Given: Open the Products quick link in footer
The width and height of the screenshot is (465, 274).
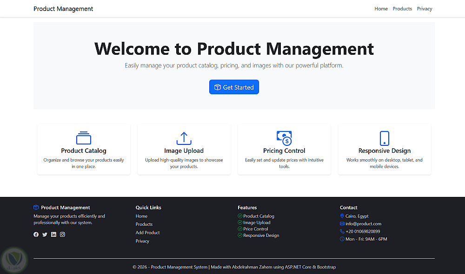Looking at the screenshot, I should (144, 224).
